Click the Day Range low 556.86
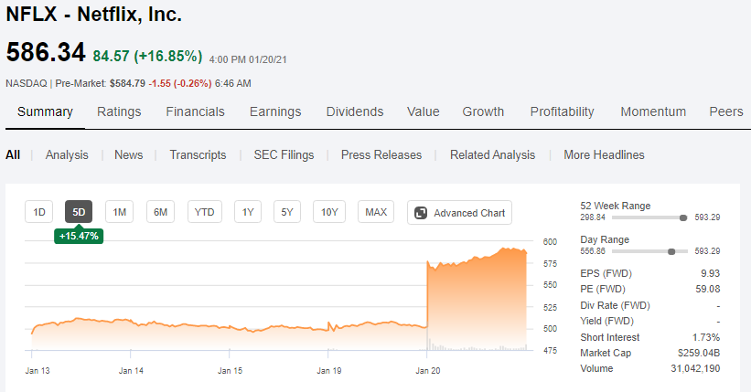This screenshot has height=392, width=751. pos(593,251)
